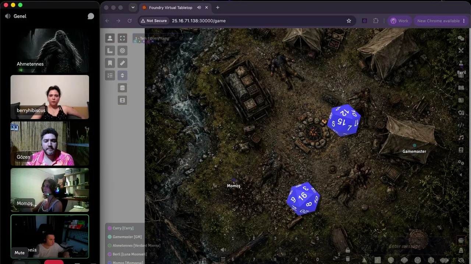Roll the d12 die icon
The image size is (471, 264).
pyautogui.click(x=418, y=260)
